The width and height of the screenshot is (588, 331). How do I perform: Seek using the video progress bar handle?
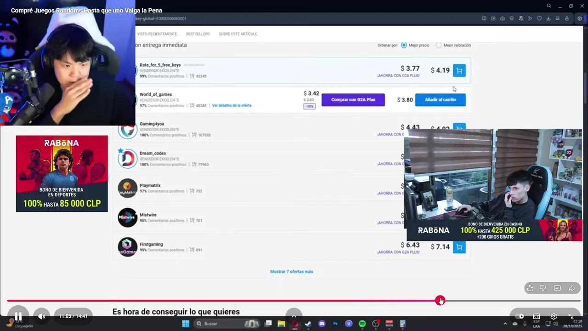point(440,301)
